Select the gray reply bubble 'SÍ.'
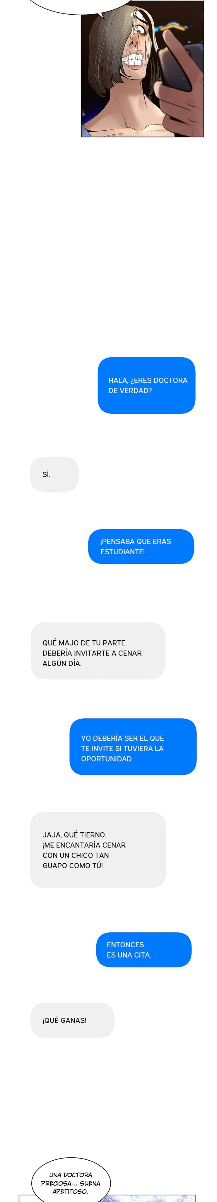This screenshot has width=217, height=1202. pyautogui.click(x=54, y=474)
